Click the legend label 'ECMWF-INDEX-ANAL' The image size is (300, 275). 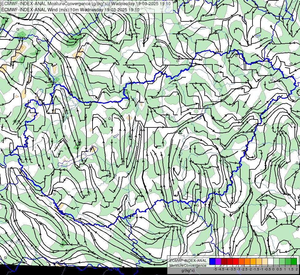188,261
